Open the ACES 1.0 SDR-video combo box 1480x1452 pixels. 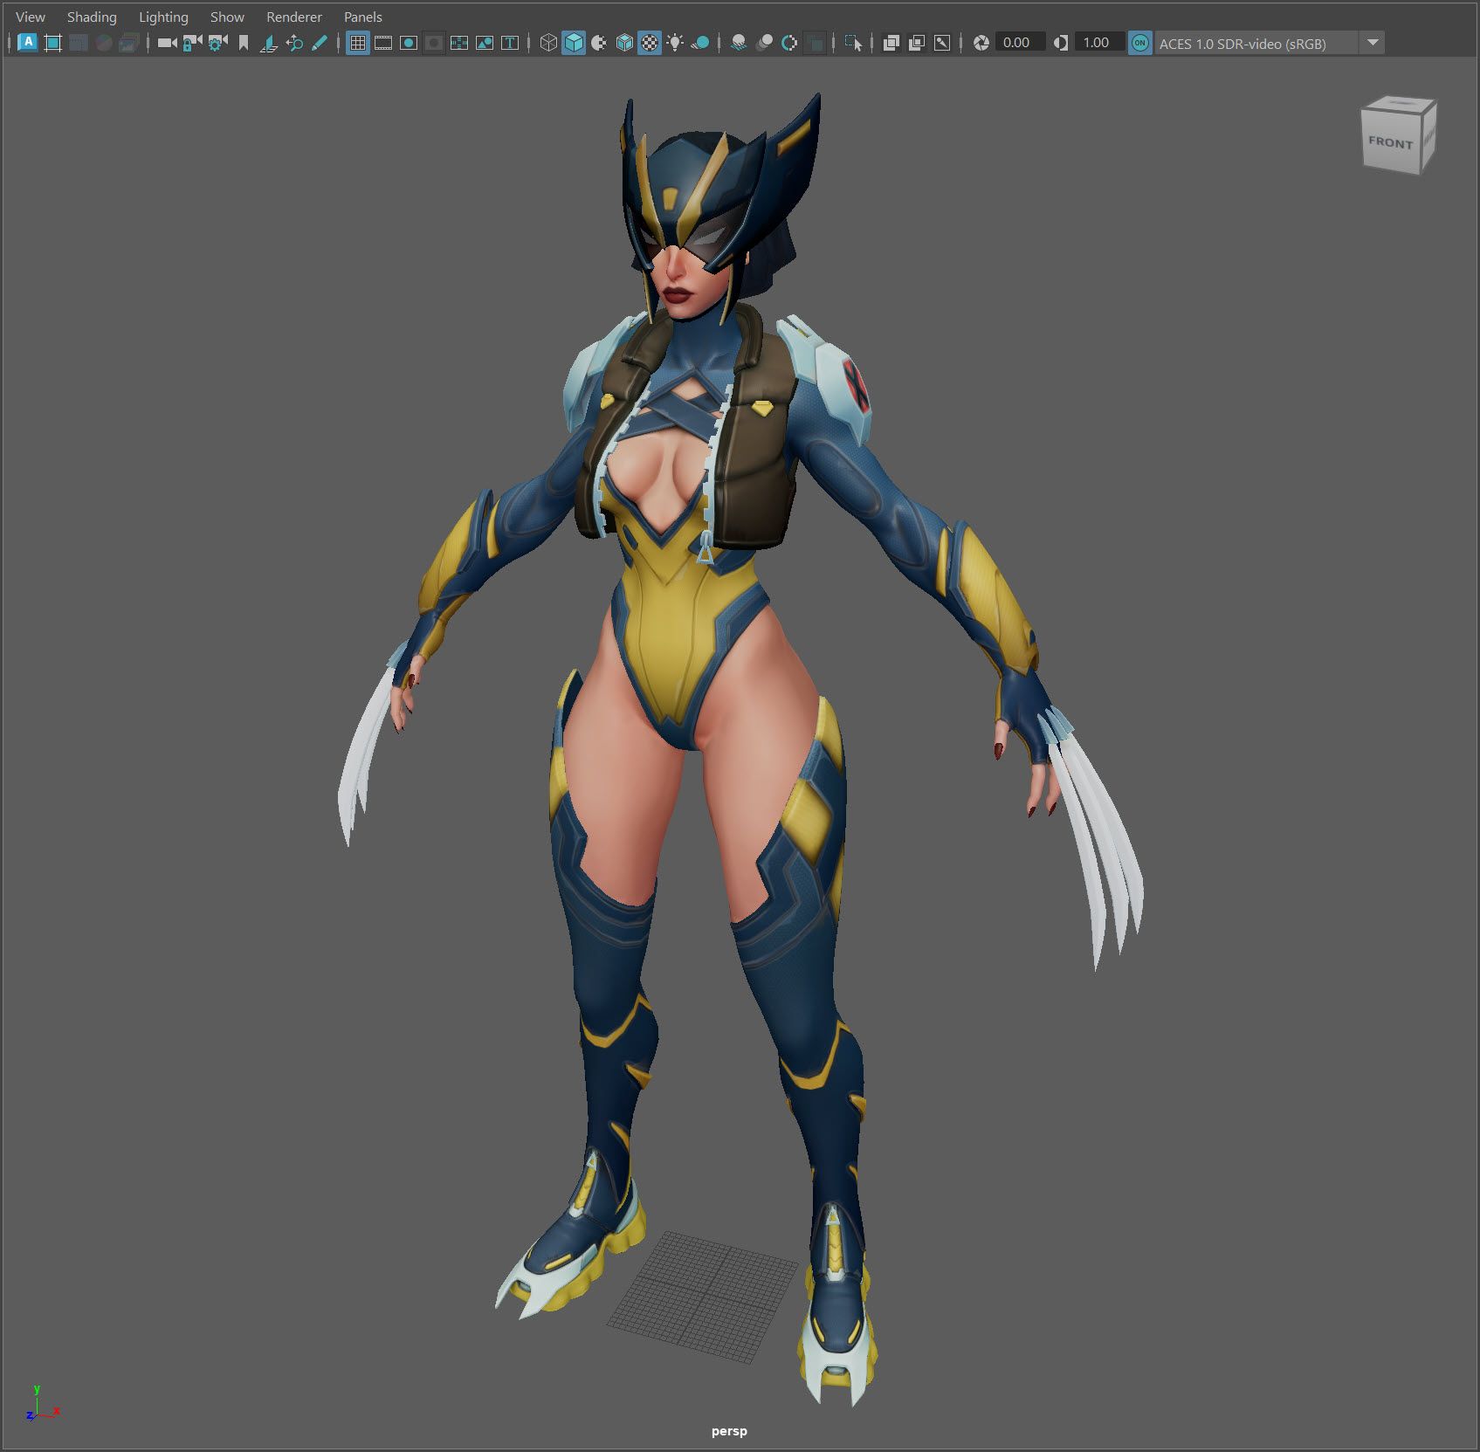point(1255,43)
